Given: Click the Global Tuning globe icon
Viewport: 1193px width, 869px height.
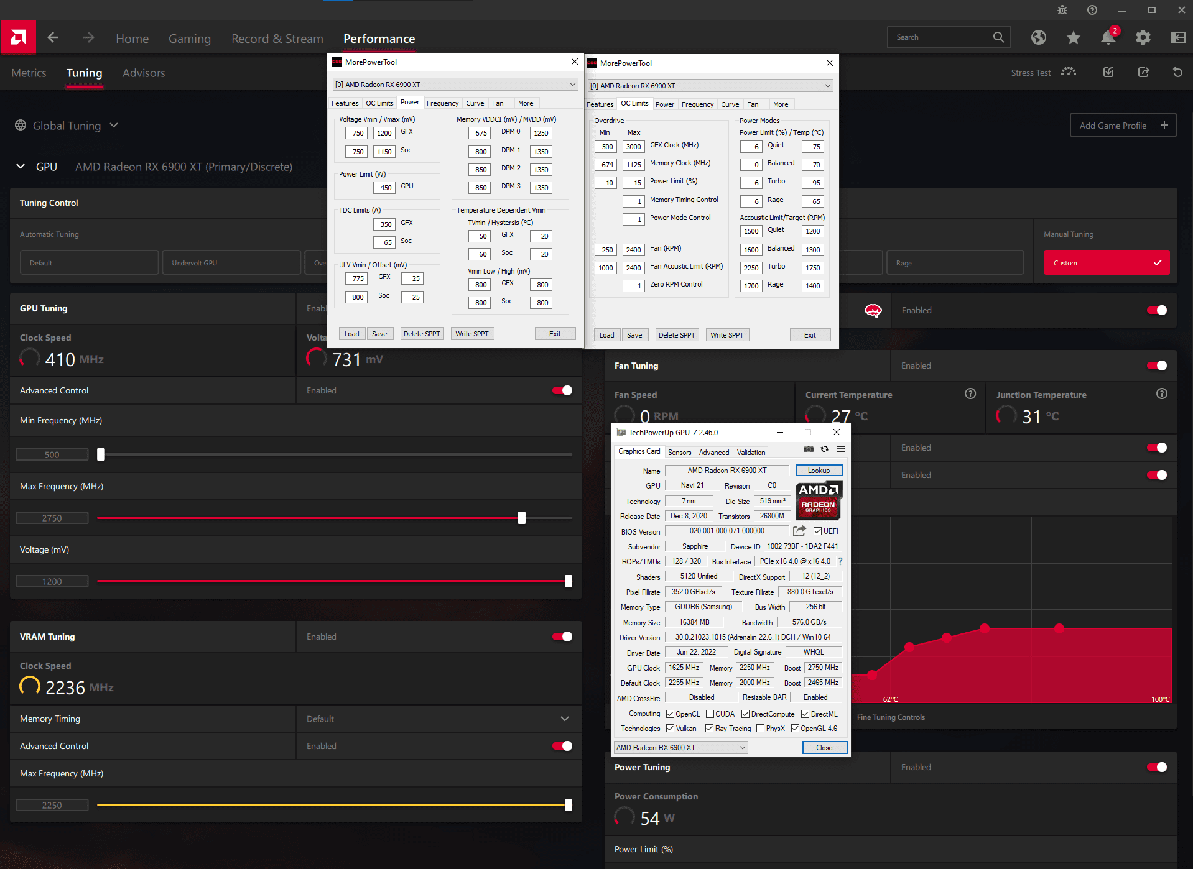Looking at the screenshot, I should pyautogui.click(x=21, y=125).
